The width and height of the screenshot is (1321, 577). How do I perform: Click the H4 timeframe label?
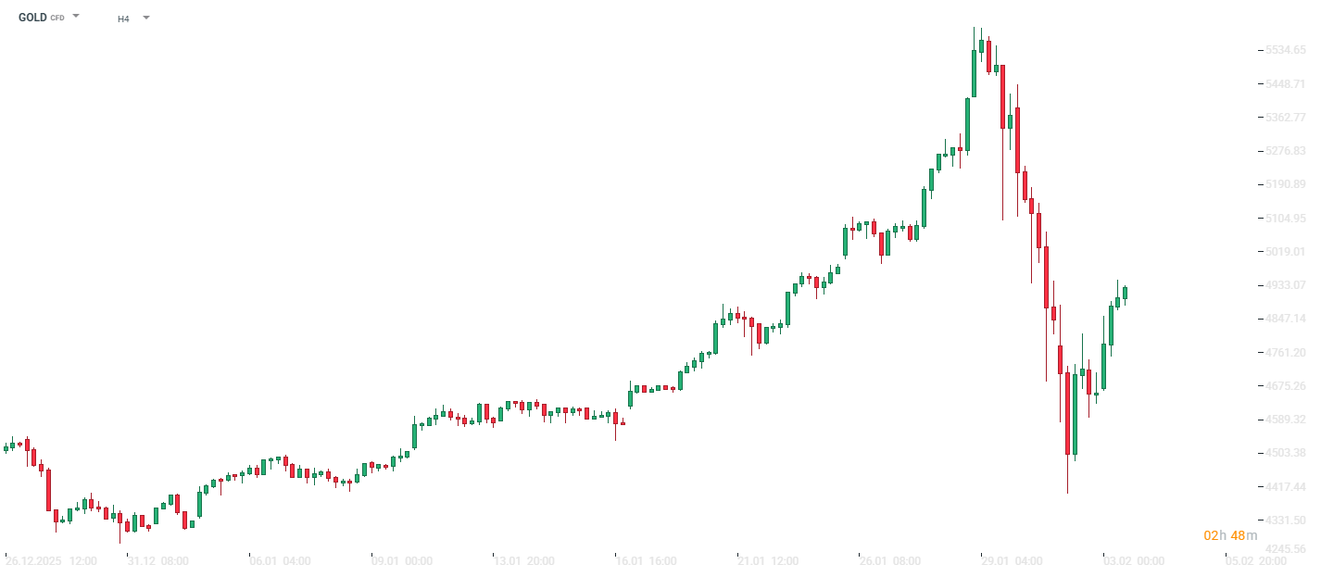coord(123,19)
